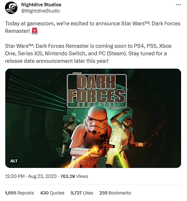Click the Dark Forces Remaster logo in image
Screen dimensions: 187x201
(x=97, y=91)
